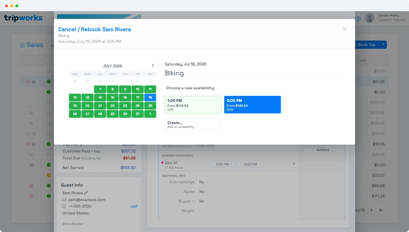
Task: Pick July 31 calendar day
Action: (x=138, y=114)
